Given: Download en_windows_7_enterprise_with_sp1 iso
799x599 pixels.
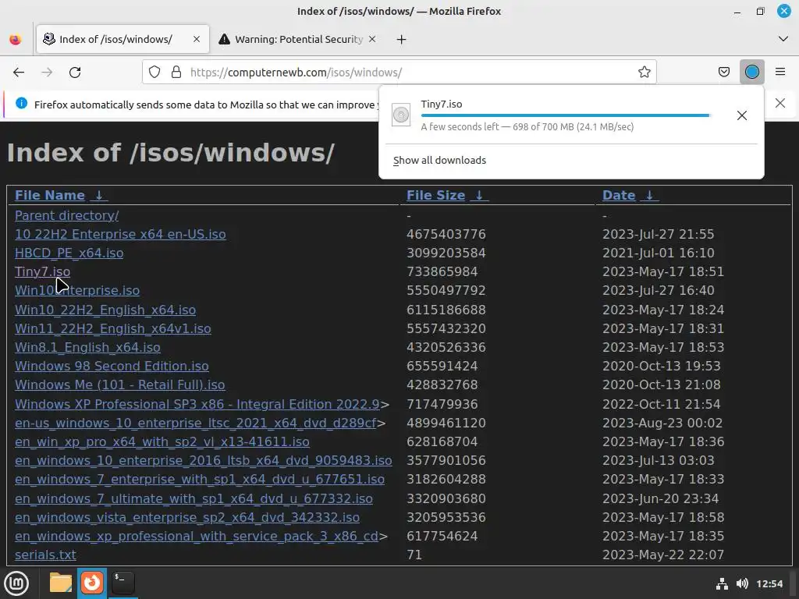Looking at the screenshot, I should 200,480.
